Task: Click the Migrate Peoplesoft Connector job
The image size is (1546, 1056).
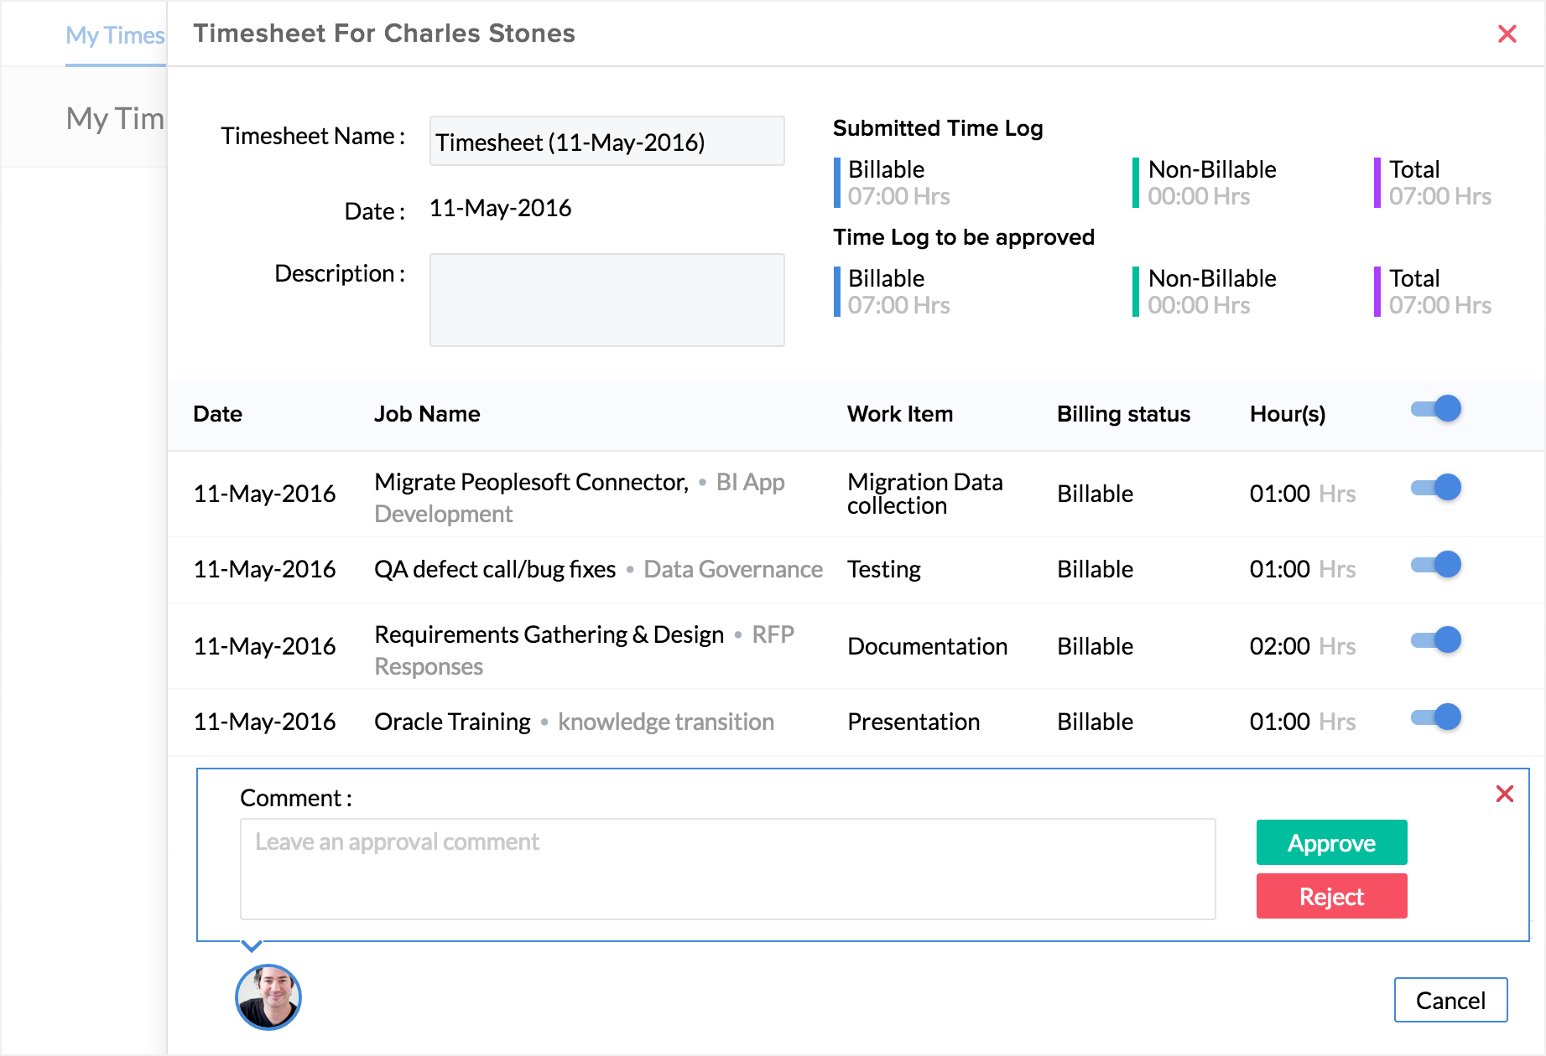Action: (530, 483)
